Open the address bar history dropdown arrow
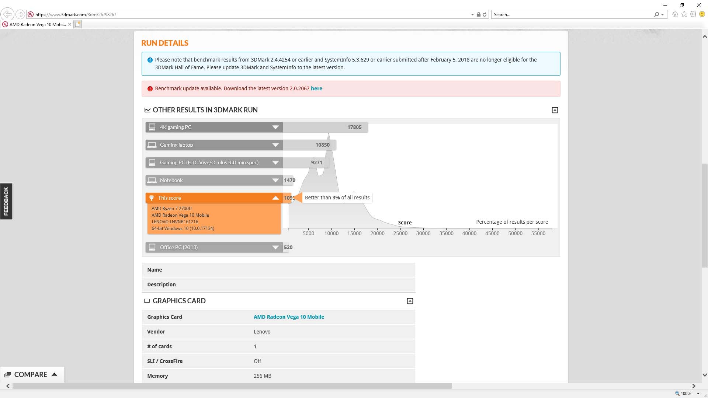Image resolution: width=708 pixels, height=398 pixels. coord(472,15)
